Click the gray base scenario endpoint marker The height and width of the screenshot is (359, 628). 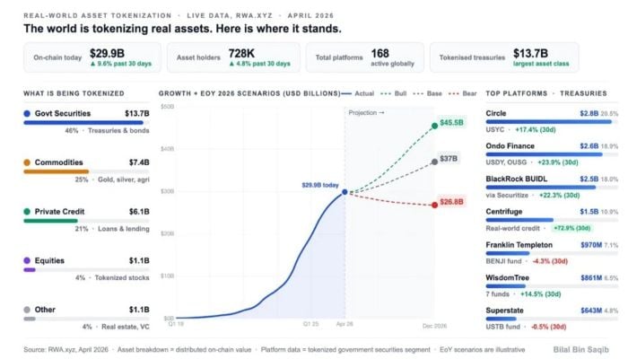tap(434, 161)
